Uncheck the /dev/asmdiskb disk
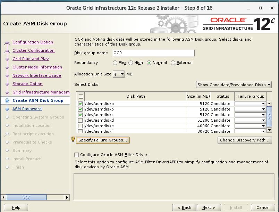This screenshot has height=212, width=279. click(80, 109)
